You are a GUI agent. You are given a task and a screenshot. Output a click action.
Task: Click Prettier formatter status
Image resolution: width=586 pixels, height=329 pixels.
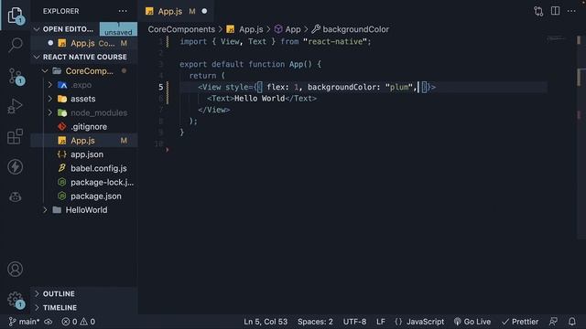coord(520,322)
